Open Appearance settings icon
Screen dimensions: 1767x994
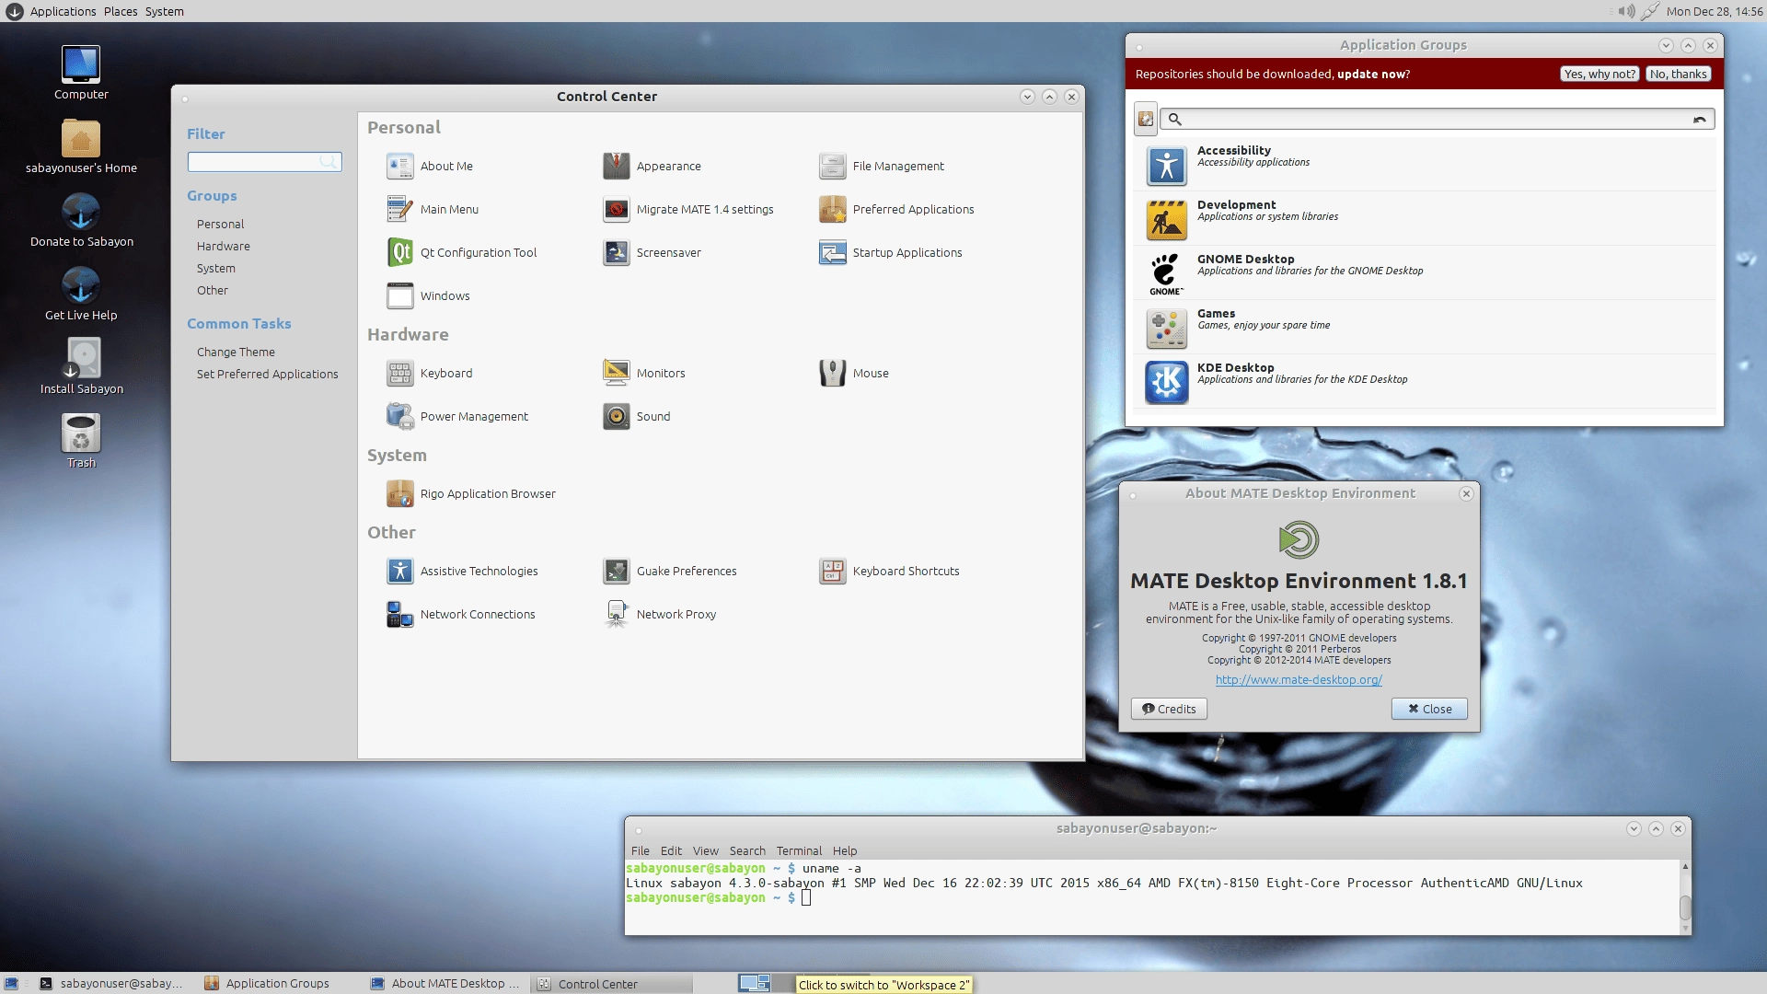(x=616, y=167)
